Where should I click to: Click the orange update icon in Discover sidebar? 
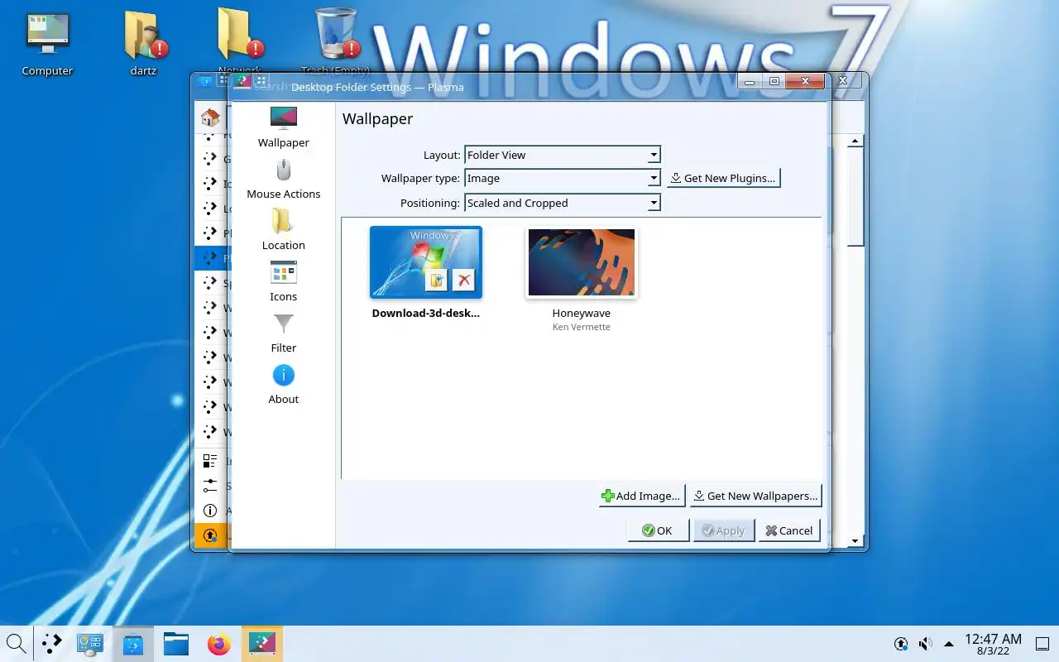click(x=210, y=535)
